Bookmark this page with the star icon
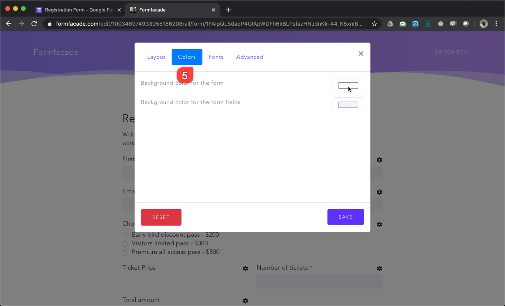 (374, 24)
